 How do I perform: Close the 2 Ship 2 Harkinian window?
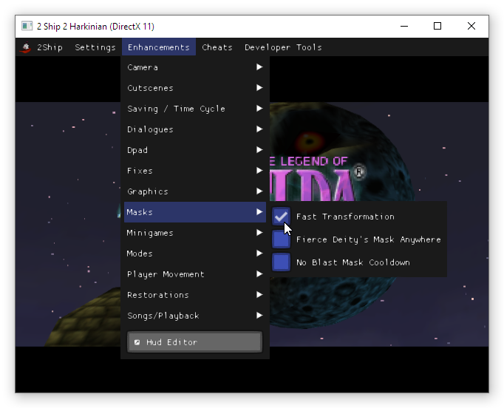(x=471, y=26)
